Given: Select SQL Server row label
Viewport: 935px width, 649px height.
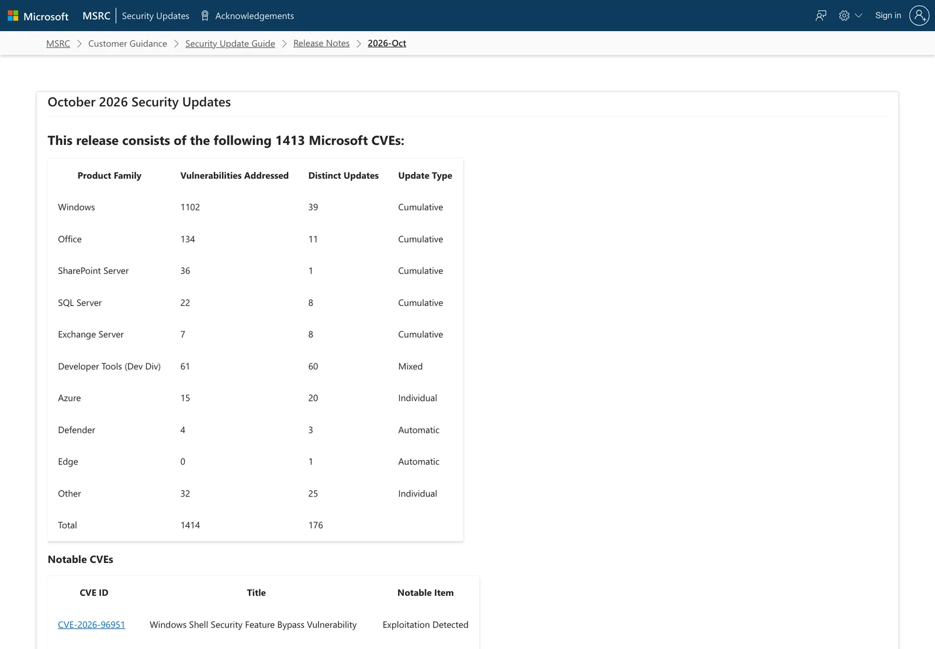Looking at the screenshot, I should (79, 303).
